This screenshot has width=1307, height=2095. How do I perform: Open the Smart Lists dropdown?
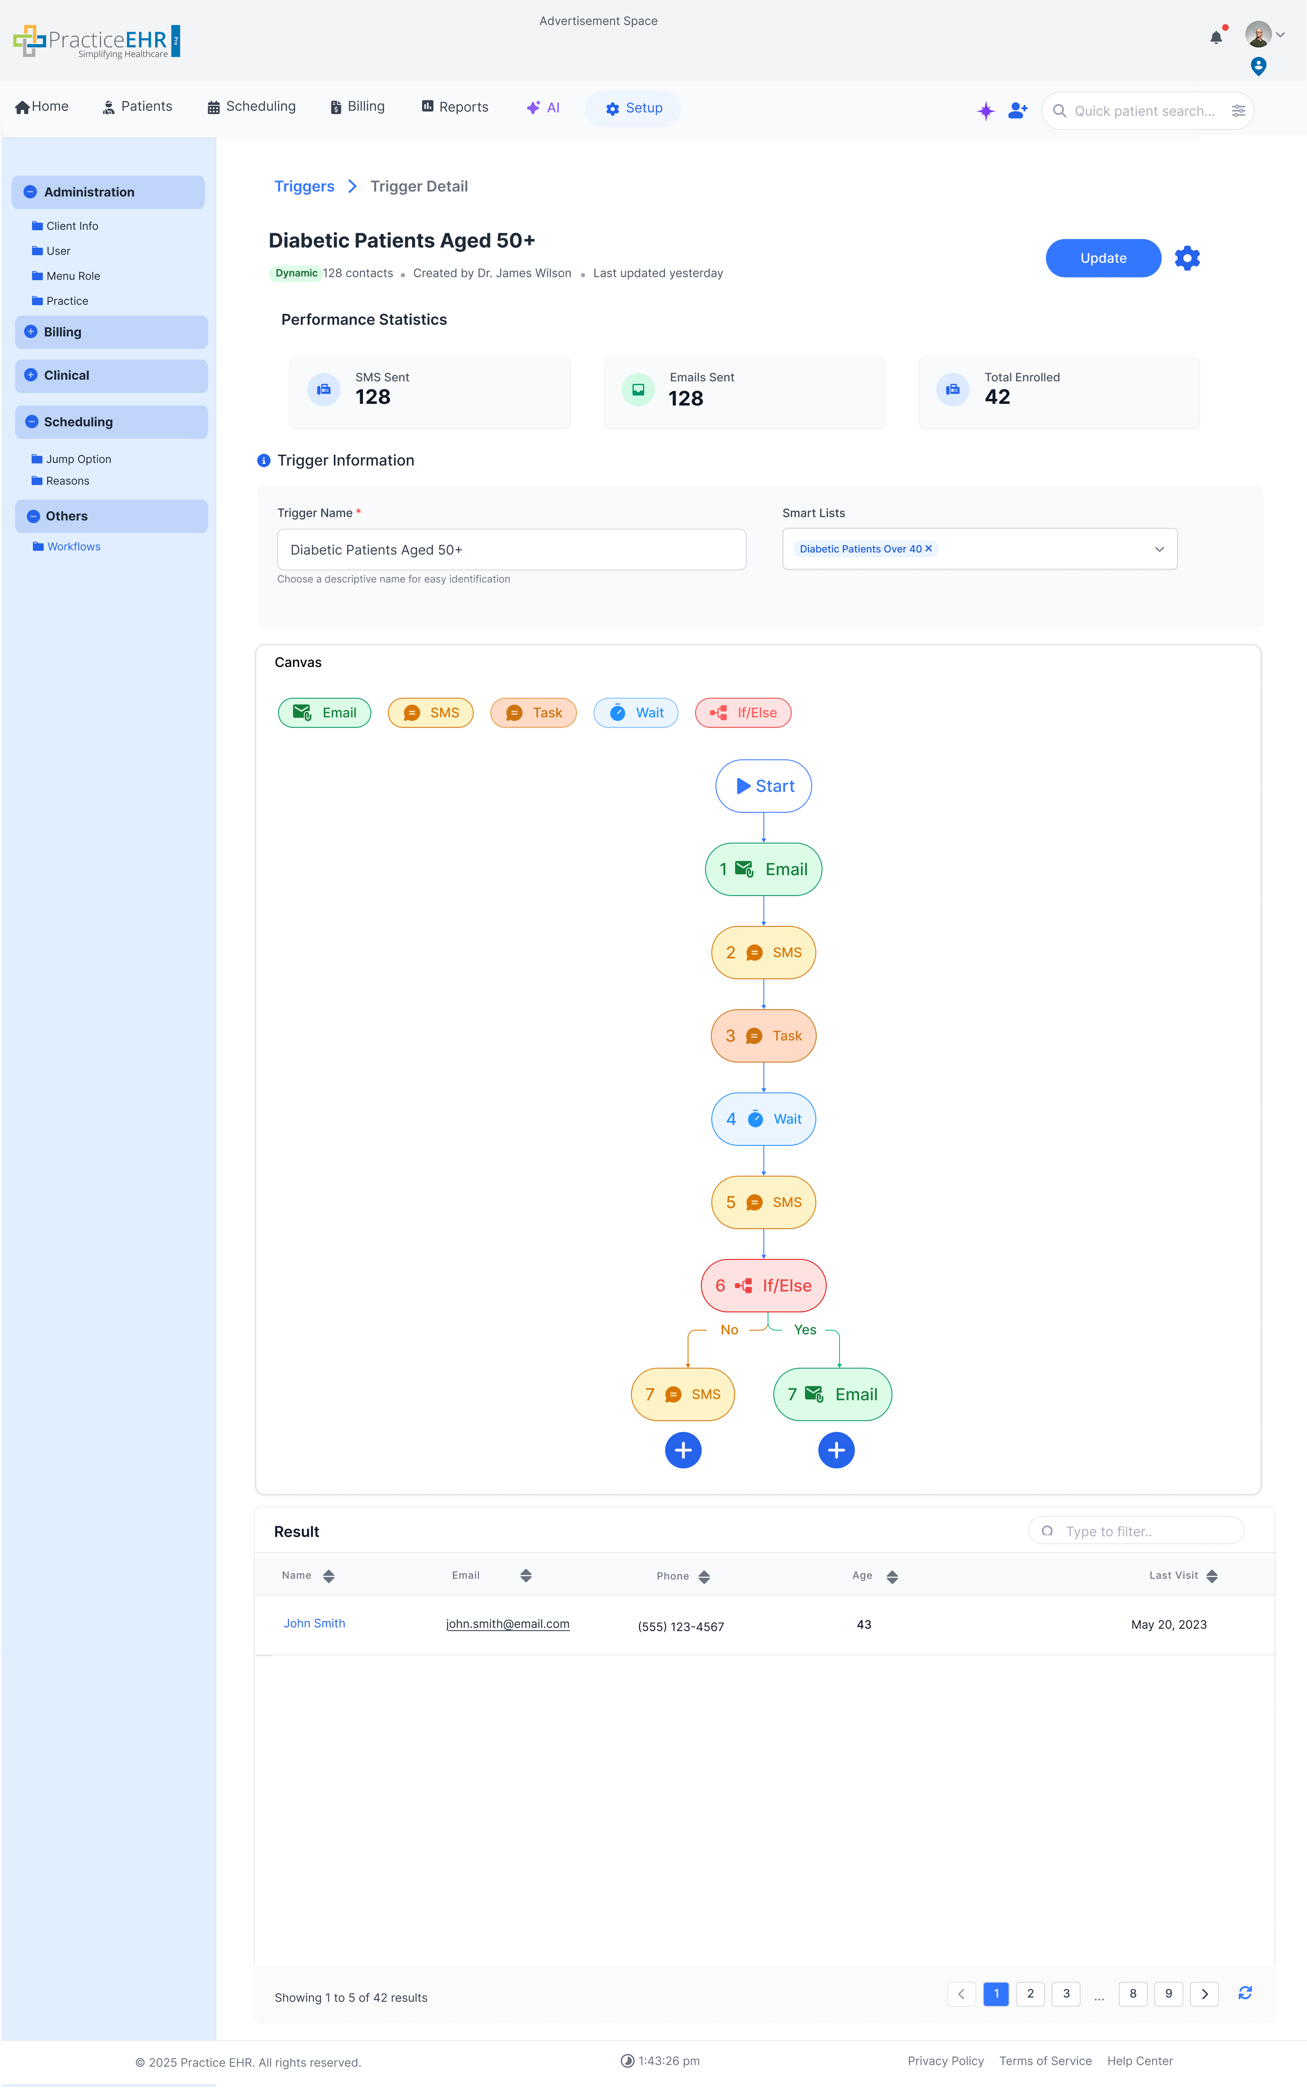(1158, 549)
